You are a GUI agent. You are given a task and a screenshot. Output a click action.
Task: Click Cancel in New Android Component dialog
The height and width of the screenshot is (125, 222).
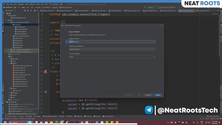coord(148,95)
